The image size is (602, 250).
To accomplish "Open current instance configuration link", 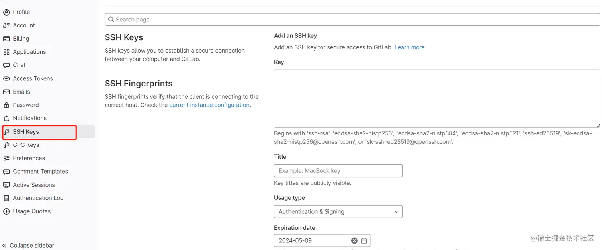I will (209, 105).
